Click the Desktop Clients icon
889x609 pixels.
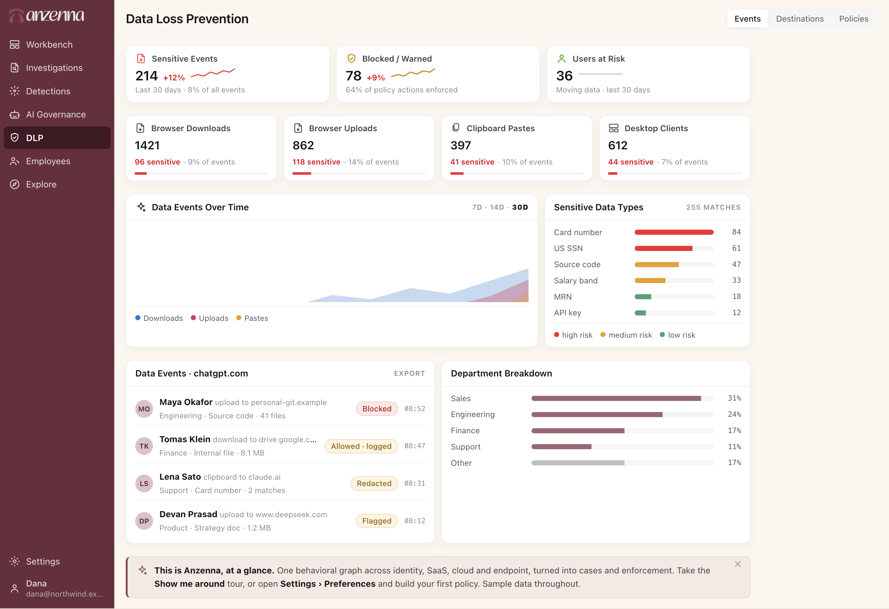(614, 128)
